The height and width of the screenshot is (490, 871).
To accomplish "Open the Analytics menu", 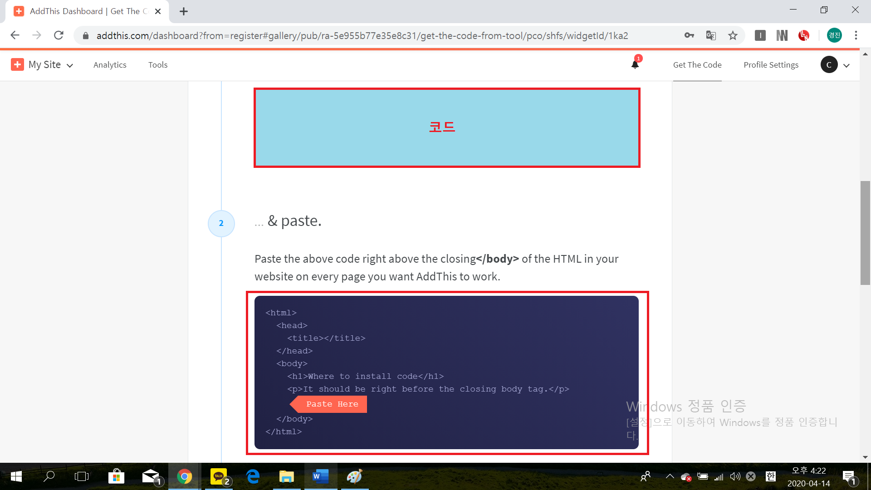I will [x=110, y=65].
